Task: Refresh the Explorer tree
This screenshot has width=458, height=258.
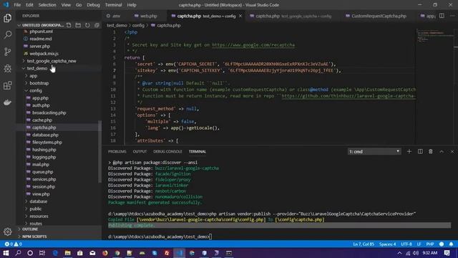Action: 87,25
